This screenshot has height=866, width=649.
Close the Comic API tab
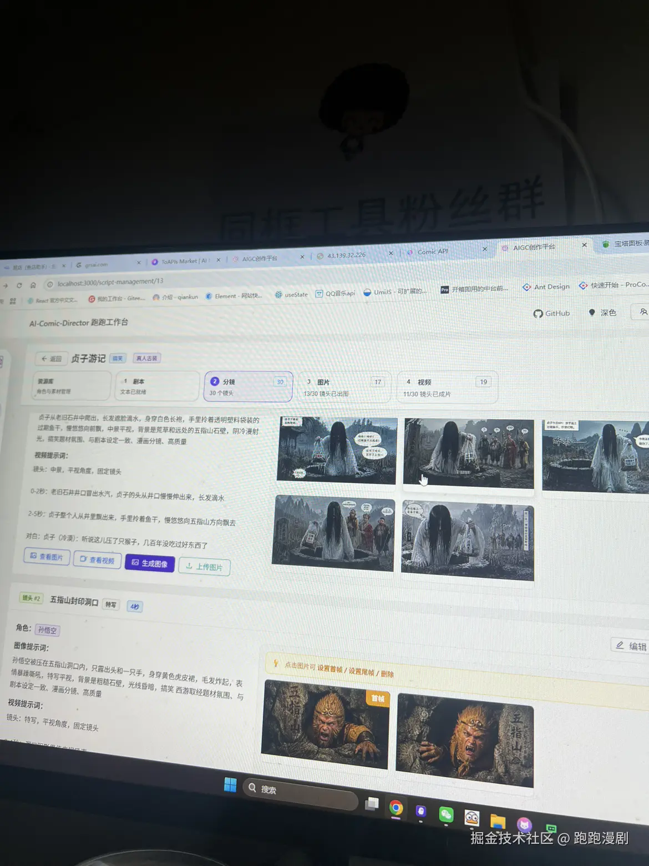[485, 249]
